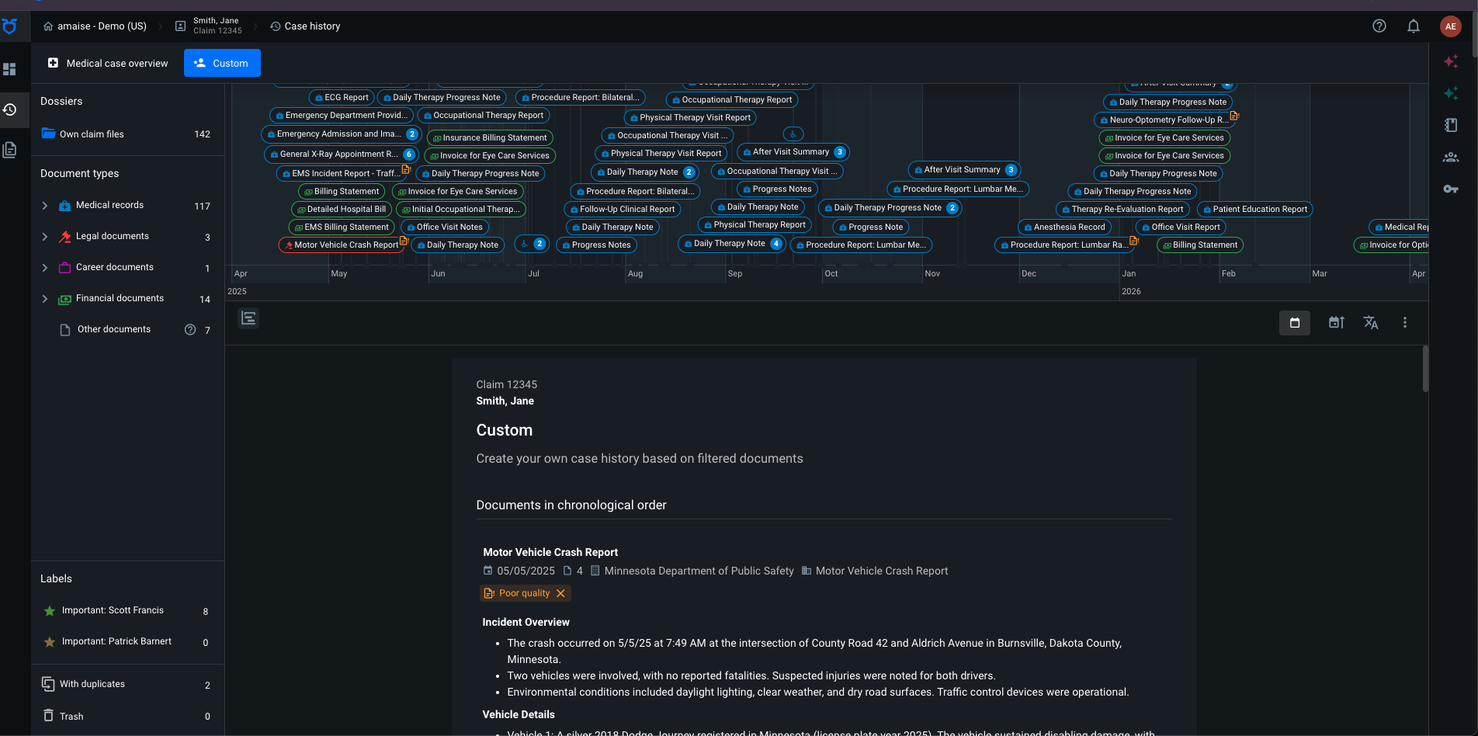This screenshot has width=1478, height=736.
Task: Remove the Poor quality tag
Action: 560,593
